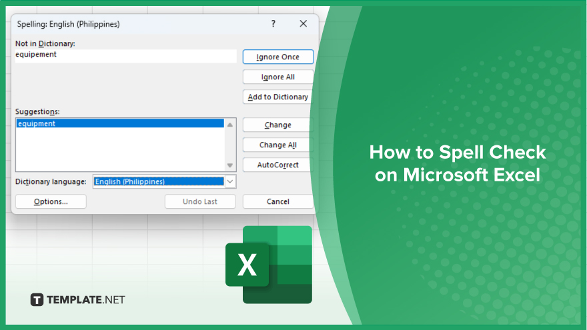Select the 'equipment' suggestion
The width and height of the screenshot is (587, 330).
[x=120, y=123]
